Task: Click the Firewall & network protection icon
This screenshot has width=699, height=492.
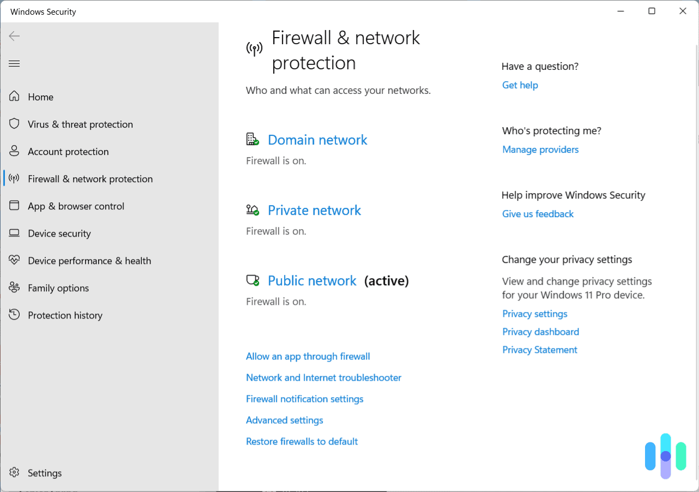Action: point(14,178)
